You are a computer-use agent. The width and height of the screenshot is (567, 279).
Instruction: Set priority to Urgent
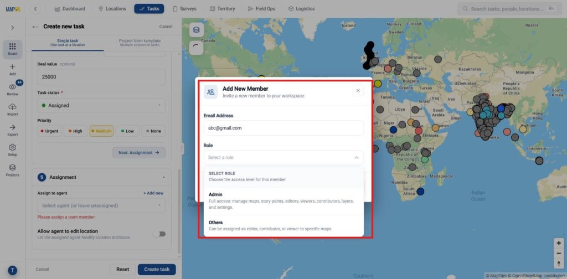coord(49,131)
